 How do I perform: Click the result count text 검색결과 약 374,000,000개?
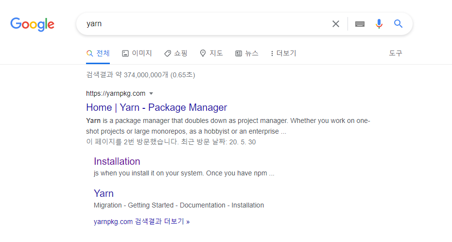(x=127, y=75)
